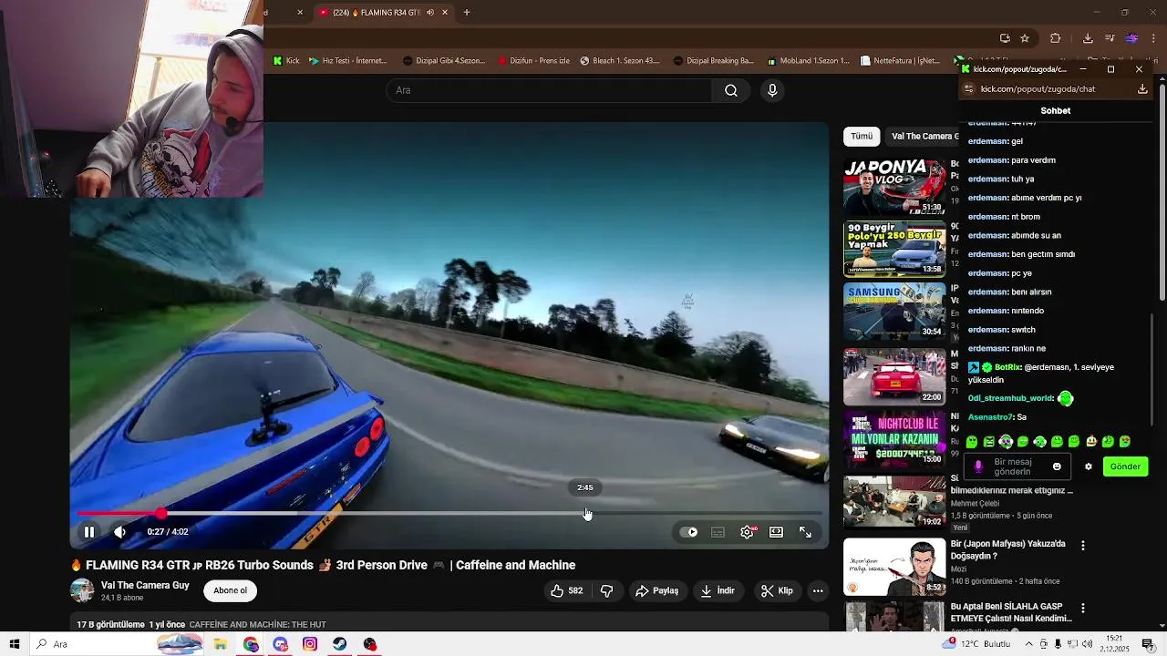
Task: Open Val The Camera Guy channel avatar
Action: click(x=82, y=590)
